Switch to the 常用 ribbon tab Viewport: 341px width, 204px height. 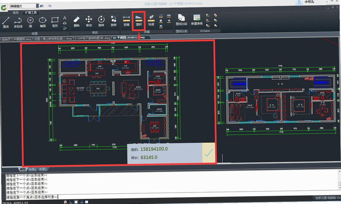[x=15, y=13]
